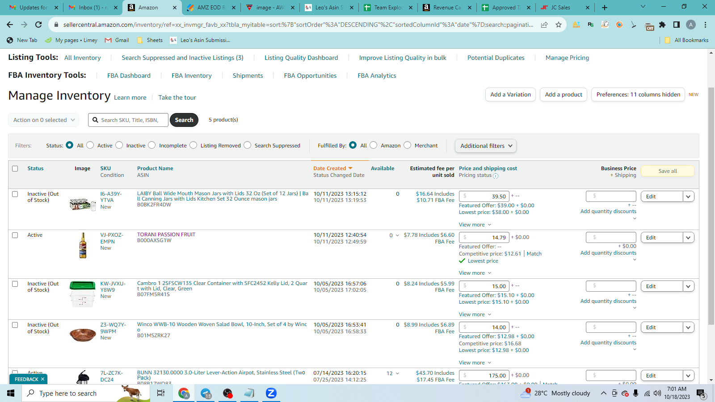Open the browser Extensions puzzle icon
This screenshot has height=402, width=715.
pos(662,25)
